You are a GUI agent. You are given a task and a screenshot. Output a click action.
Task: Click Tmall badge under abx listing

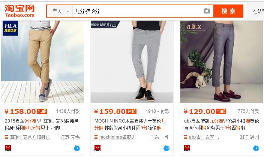pos(187,148)
